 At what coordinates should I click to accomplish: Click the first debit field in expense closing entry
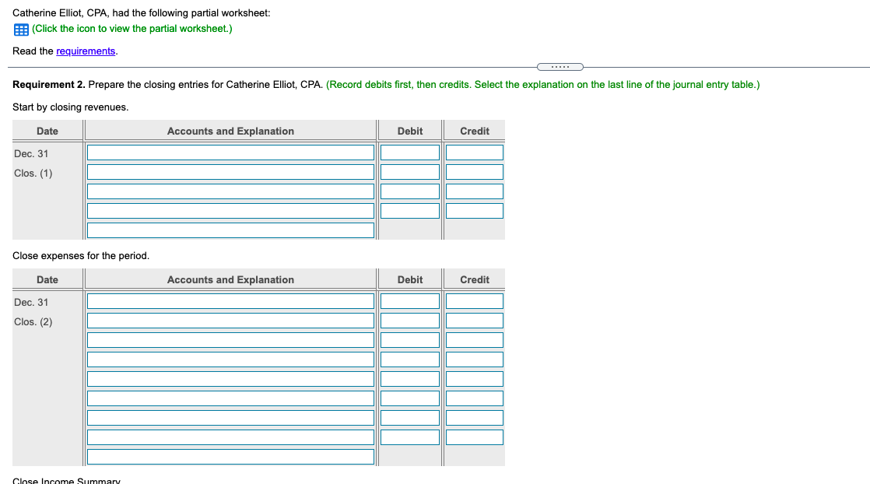pos(410,300)
